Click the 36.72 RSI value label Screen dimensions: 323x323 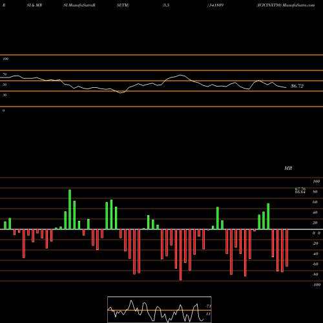(x=297, y=86)
